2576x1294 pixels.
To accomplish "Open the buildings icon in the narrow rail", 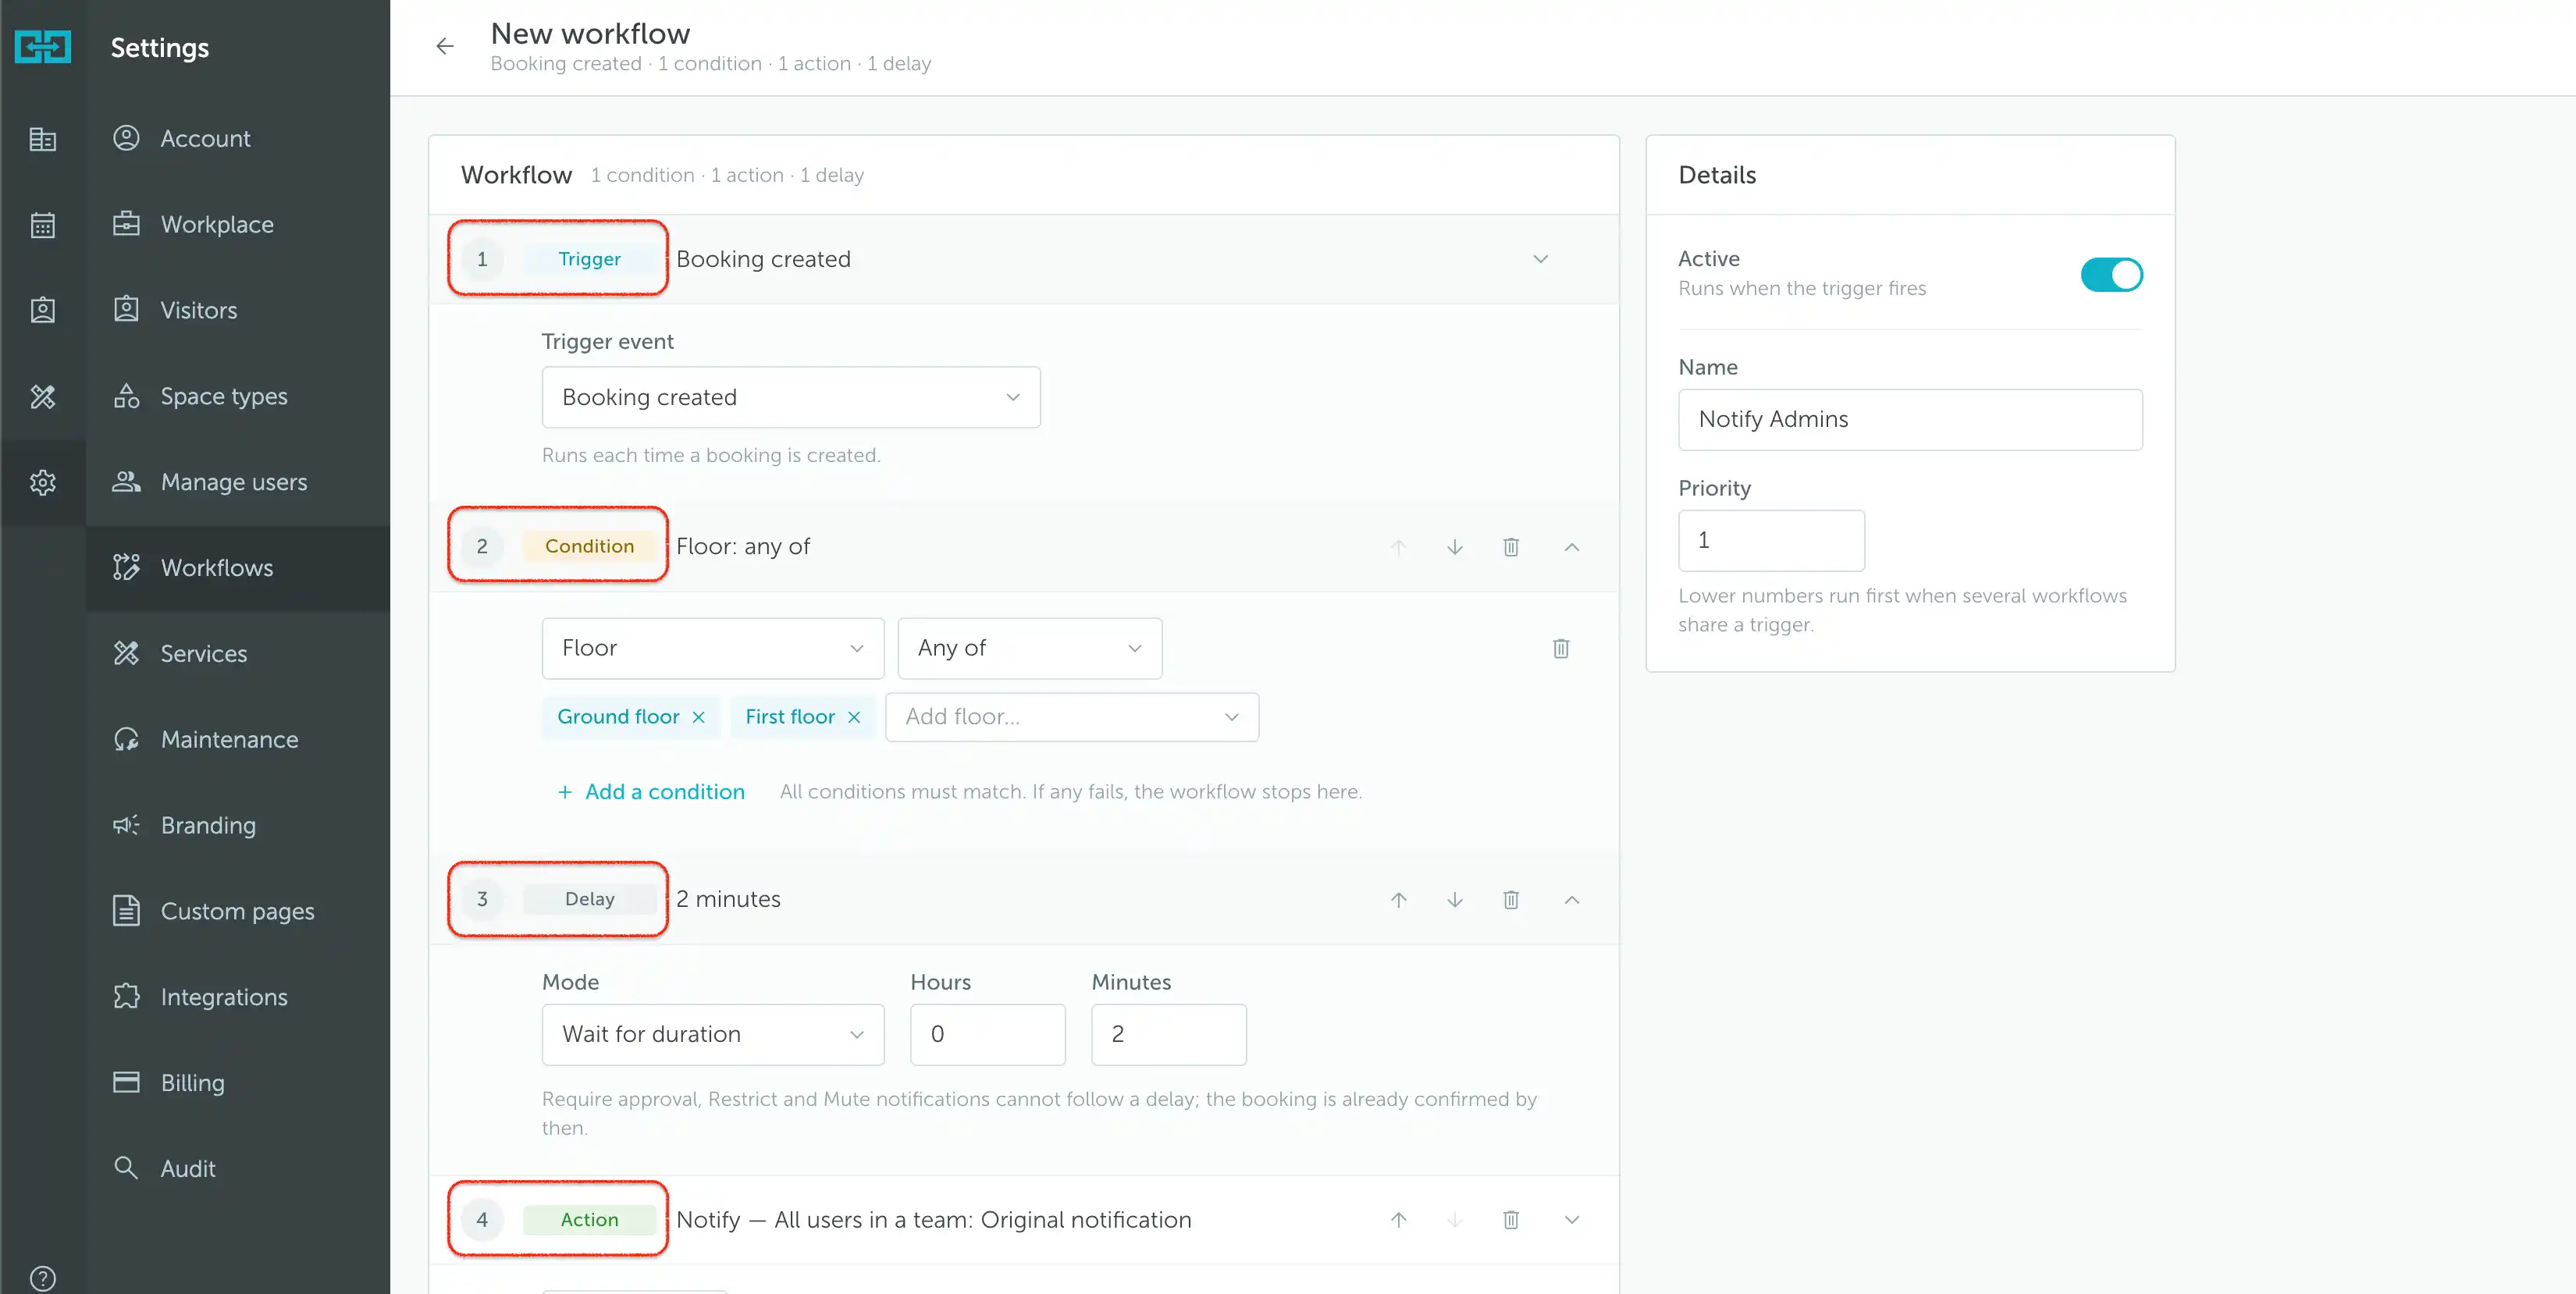I will 43,139.
